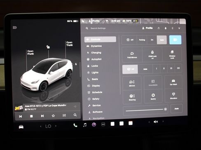This screenshot has height=150, width=201.
Task: Activate Car Wash mode tile
Action: click(173, 82)
